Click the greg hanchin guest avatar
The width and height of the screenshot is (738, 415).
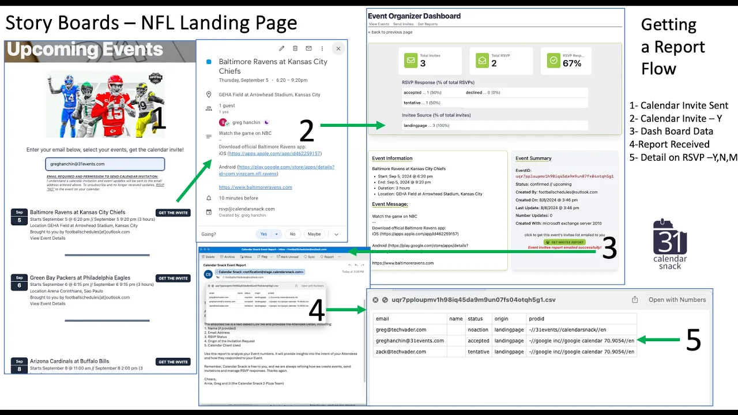tap(223, 122)
